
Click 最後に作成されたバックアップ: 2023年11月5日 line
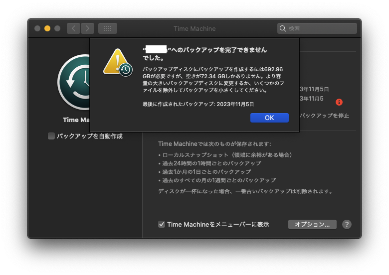click(198, 104)
